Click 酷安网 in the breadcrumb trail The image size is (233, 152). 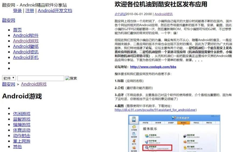coord(9,84)
